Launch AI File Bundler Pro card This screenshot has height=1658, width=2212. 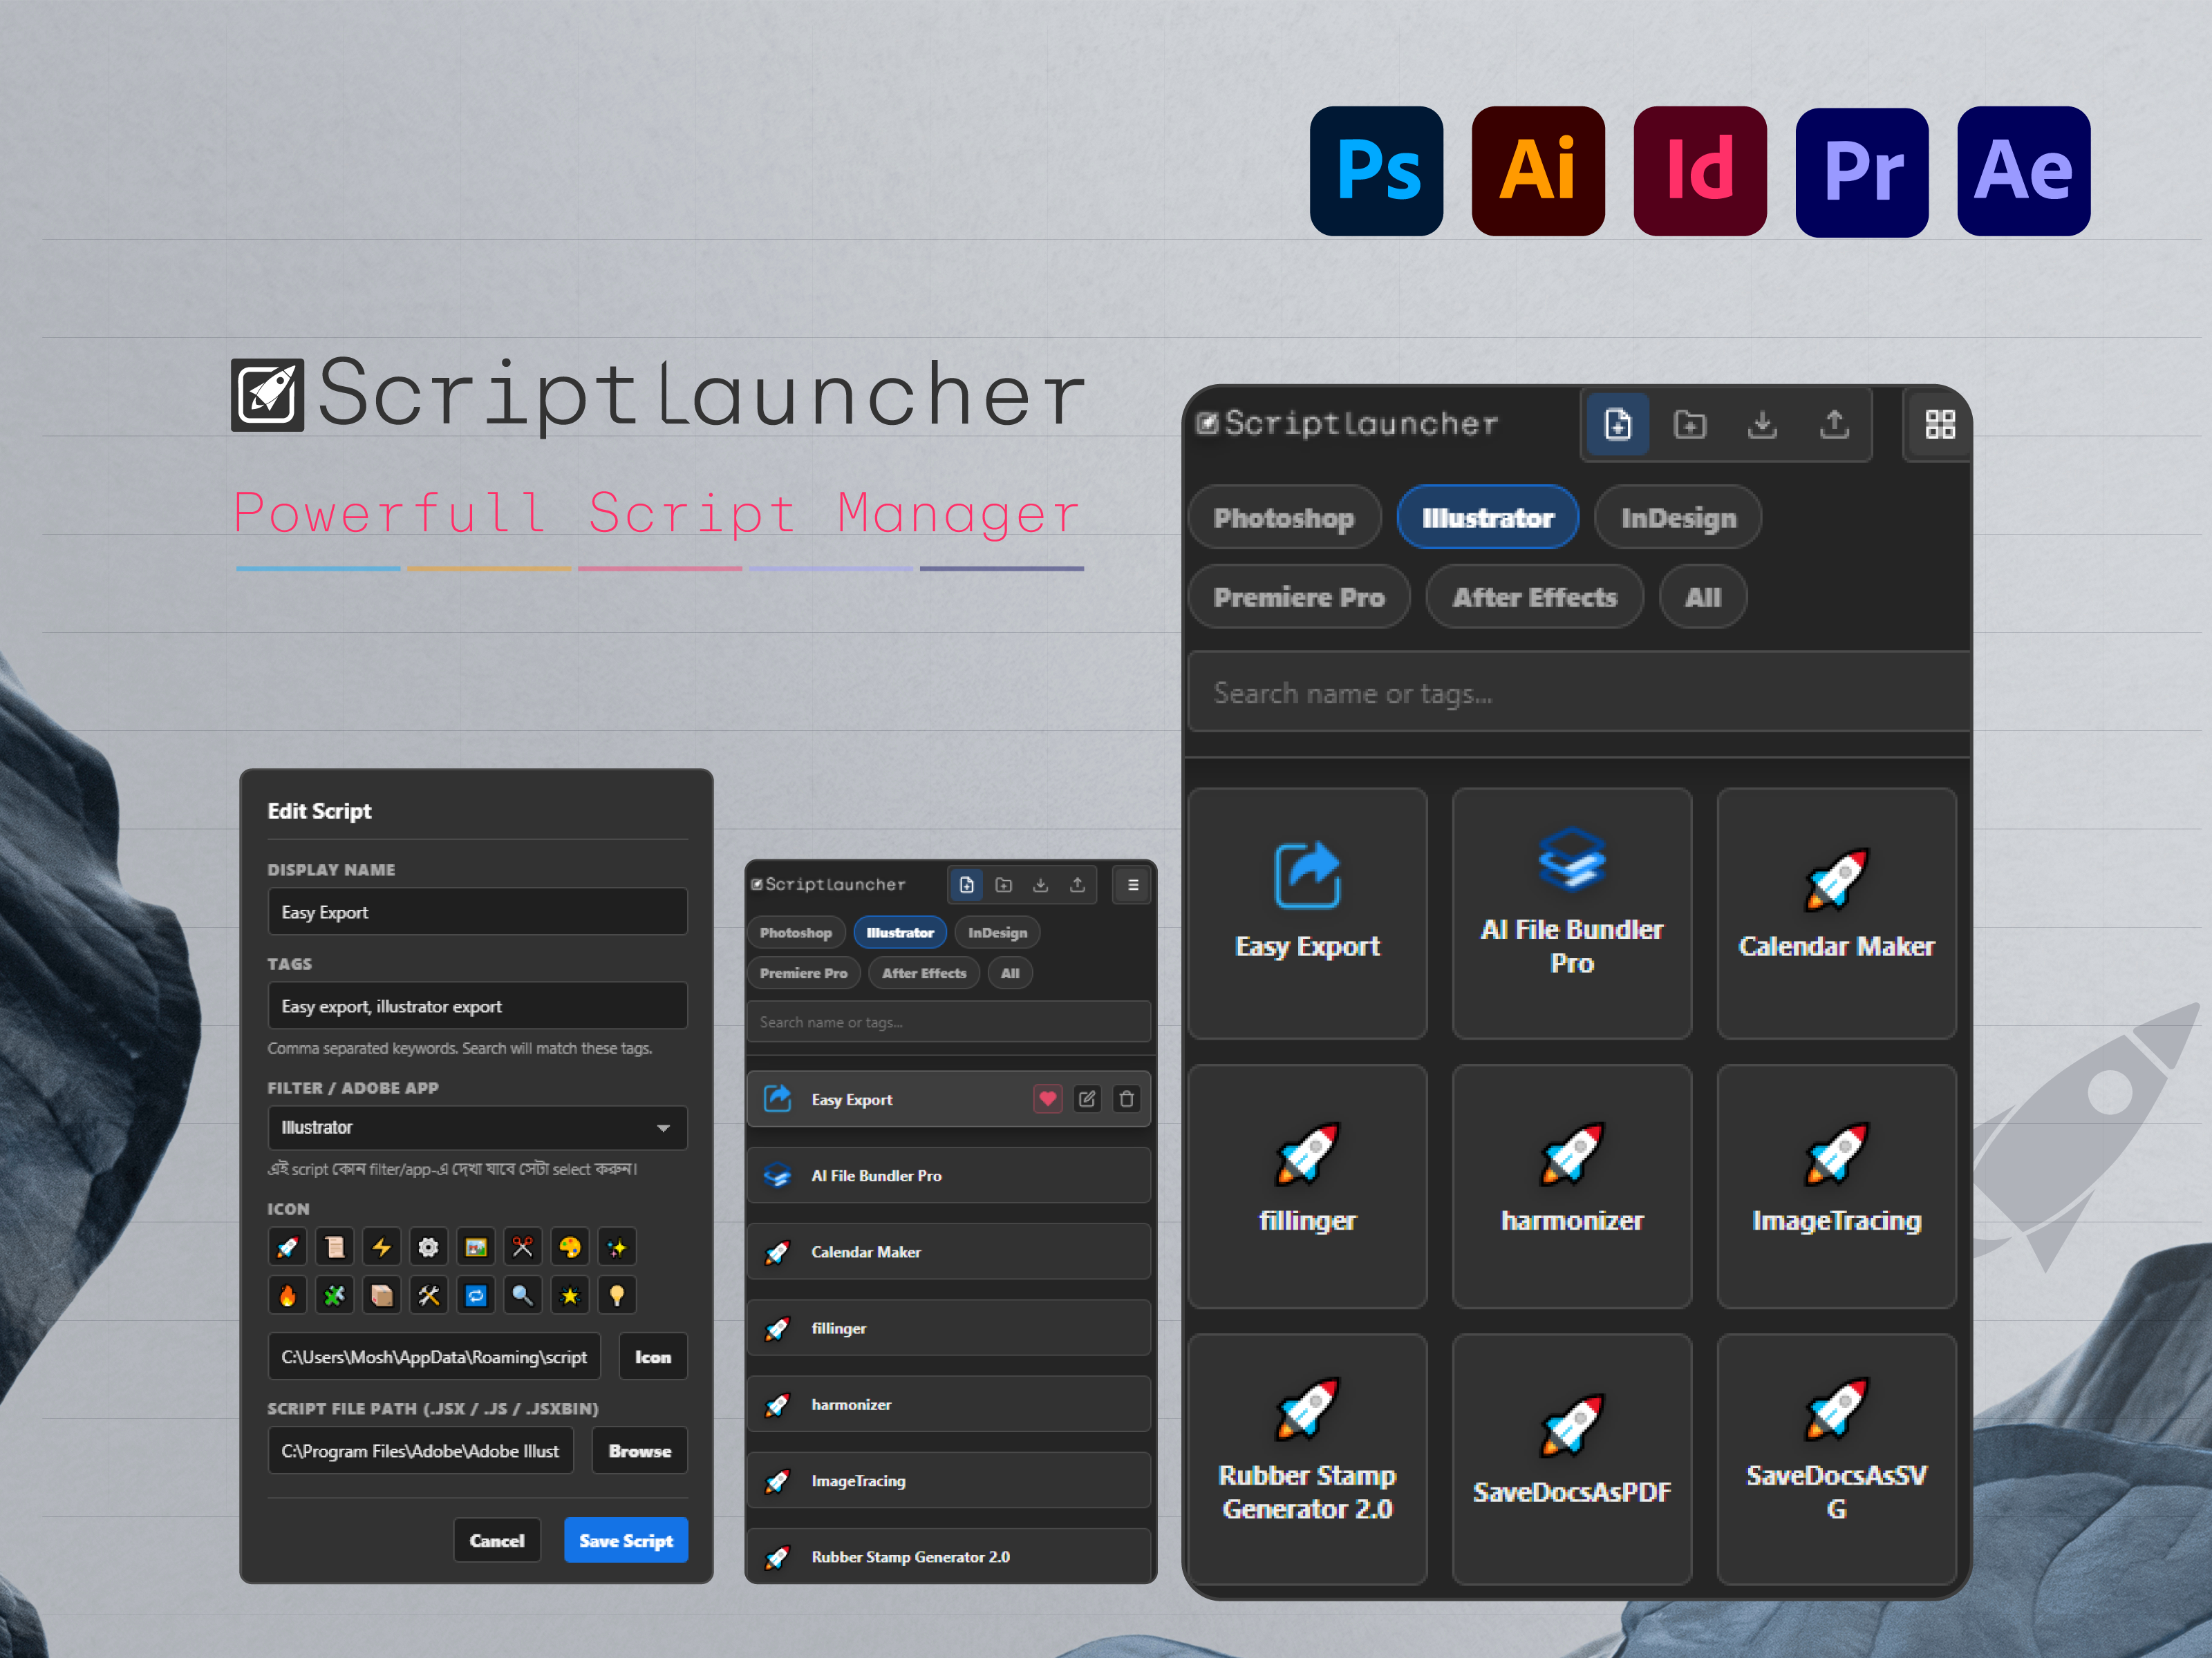point(1572,913)
